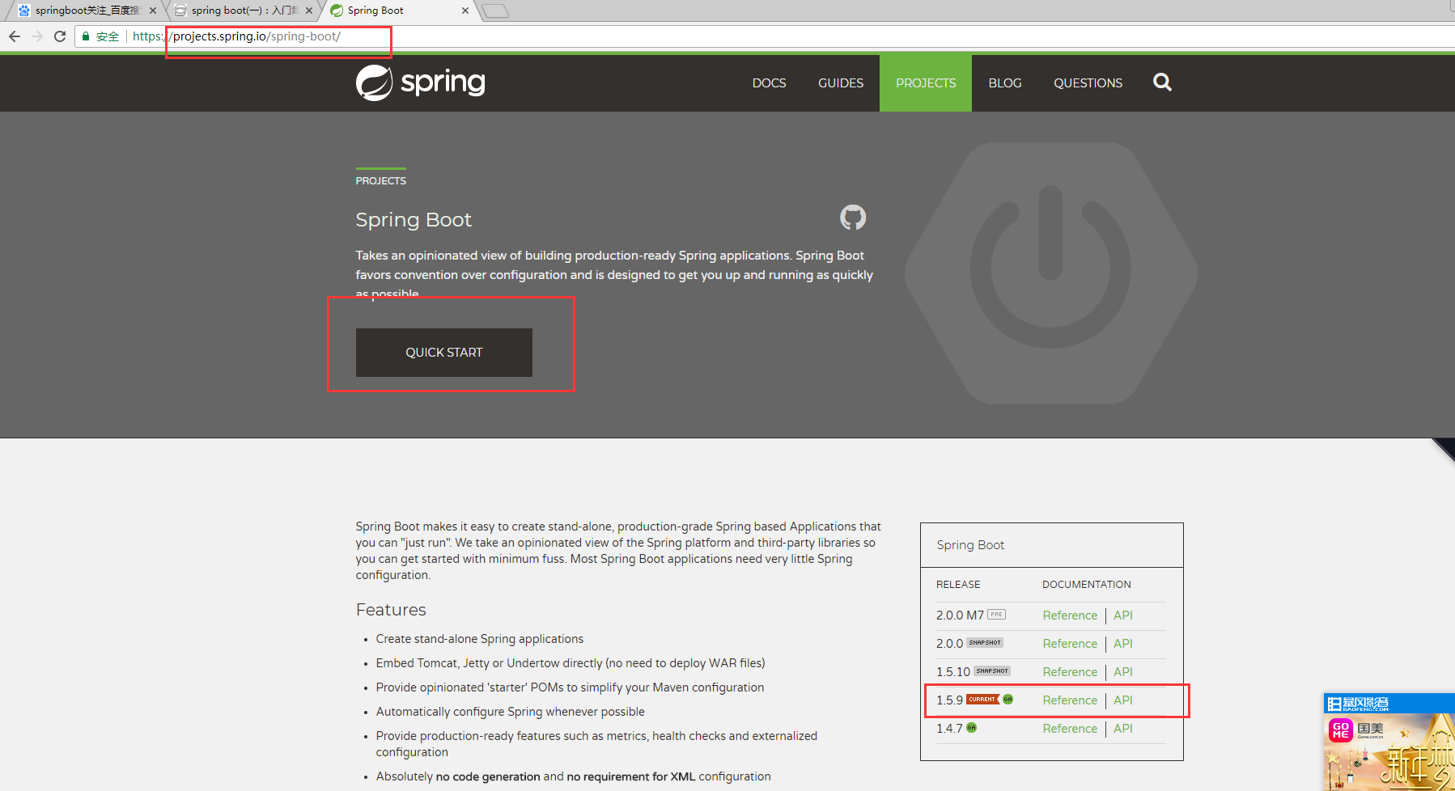The height and width of the screenshot is (791, 1455).
Task: Click the Spring logo in header
Action: [421, 82]
